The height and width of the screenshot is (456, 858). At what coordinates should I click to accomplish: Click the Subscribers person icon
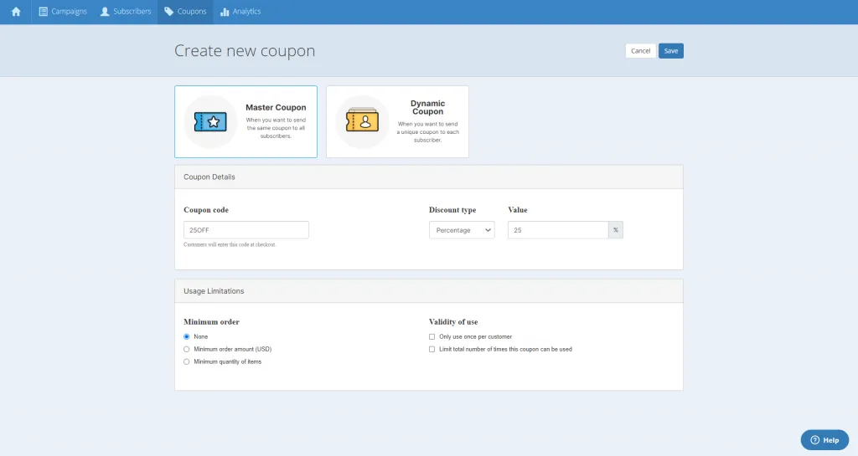pos(105,12)
